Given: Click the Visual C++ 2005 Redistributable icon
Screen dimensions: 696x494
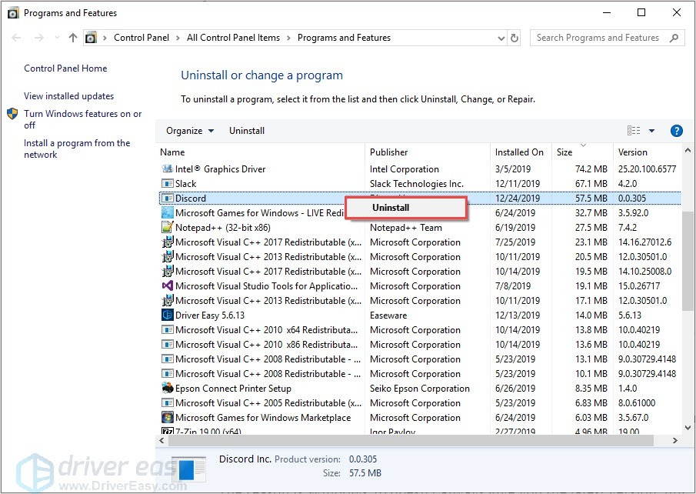Looking at the screenshot, I should 168,403.
